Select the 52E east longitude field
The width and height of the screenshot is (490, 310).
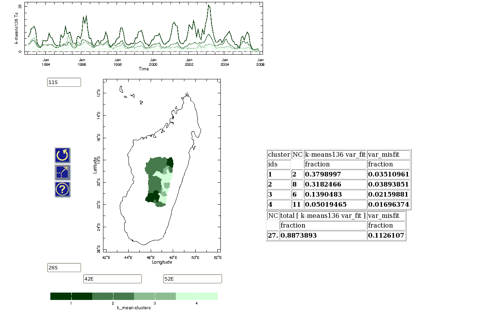[x=193, y=279]
